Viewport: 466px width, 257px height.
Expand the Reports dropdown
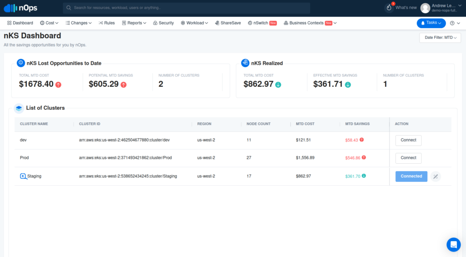[134, 23]
